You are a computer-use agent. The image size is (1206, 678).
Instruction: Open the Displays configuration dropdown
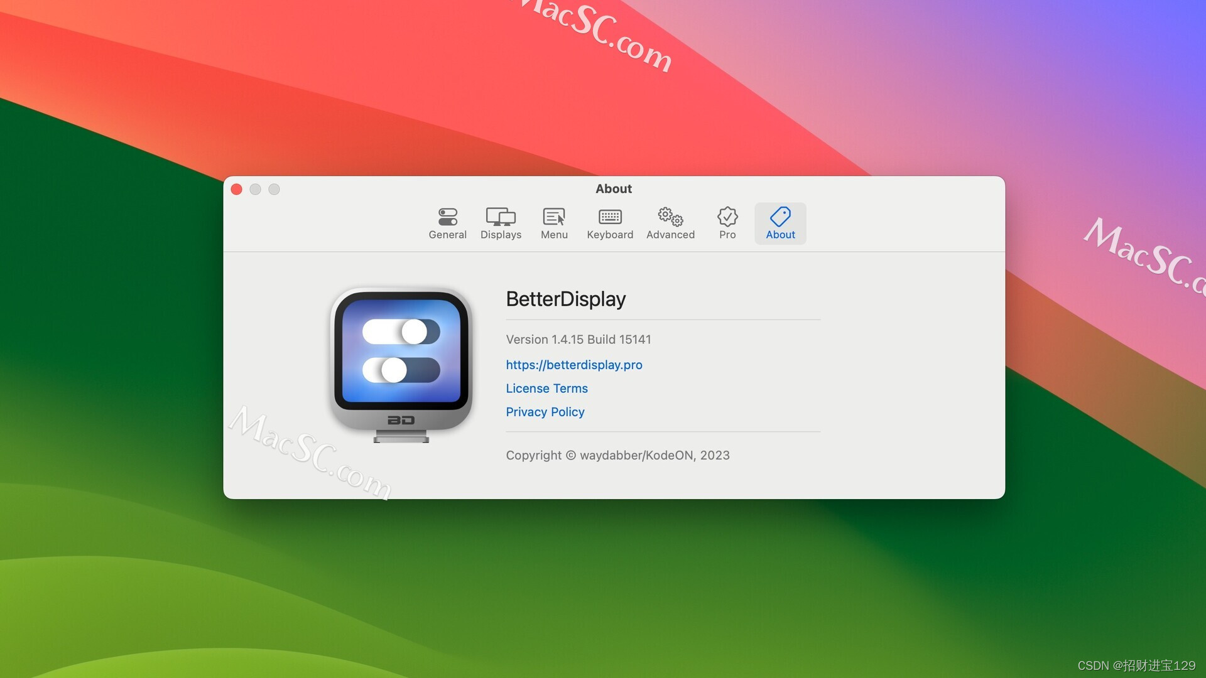coord(499,223)
